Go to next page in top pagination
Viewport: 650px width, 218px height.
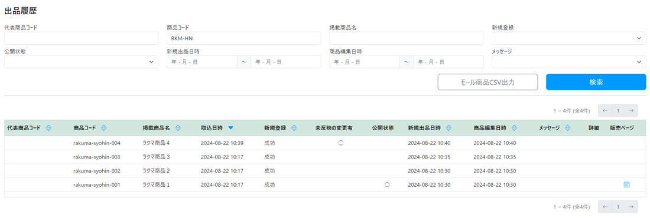(x=630, y=111)
